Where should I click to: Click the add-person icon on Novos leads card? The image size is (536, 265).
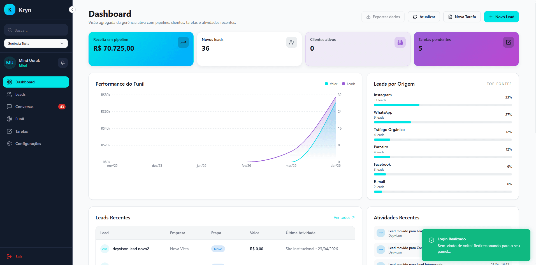click(291, 42)
